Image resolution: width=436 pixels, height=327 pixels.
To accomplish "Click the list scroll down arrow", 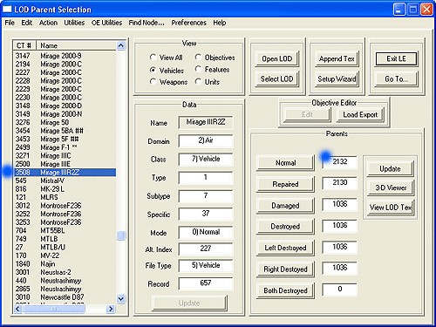I will pyautogui.click(x=121, y=298).
